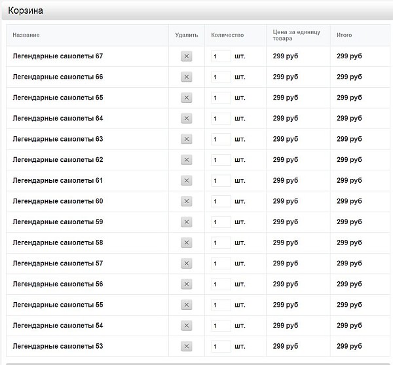
Task: Click quantity field for Легендарные самолеты 59
Action: point(221,222)
